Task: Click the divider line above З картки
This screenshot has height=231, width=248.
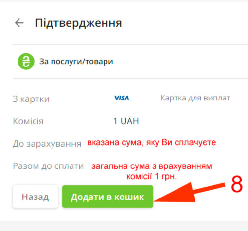Action: point(130,79)
